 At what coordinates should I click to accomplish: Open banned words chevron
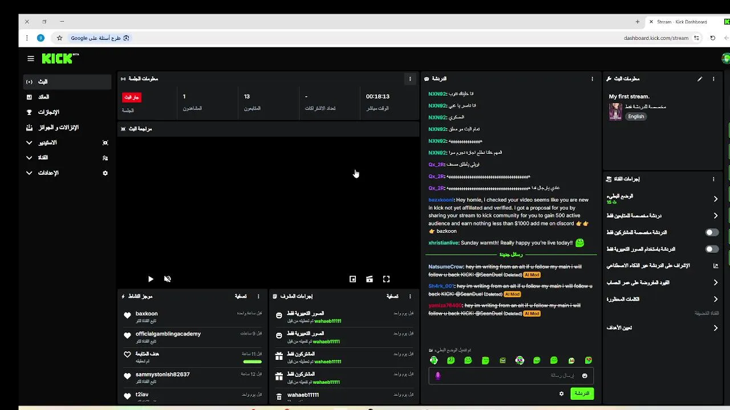(716, 299)
